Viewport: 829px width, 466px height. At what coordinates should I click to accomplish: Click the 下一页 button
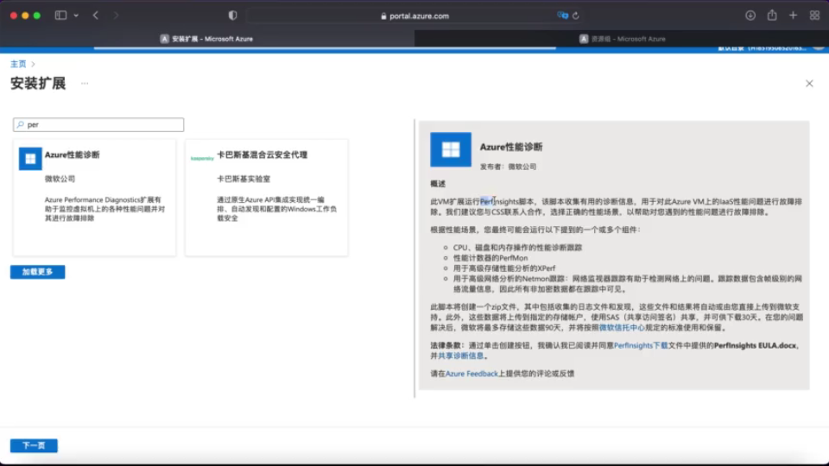coord(34,445)
